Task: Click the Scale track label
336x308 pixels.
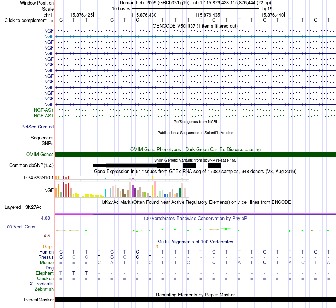Action: pyautogui.click(x=48, y=9)
